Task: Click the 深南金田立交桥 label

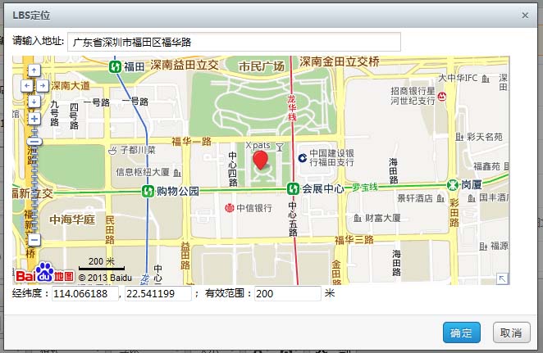Action: [340, 62]
